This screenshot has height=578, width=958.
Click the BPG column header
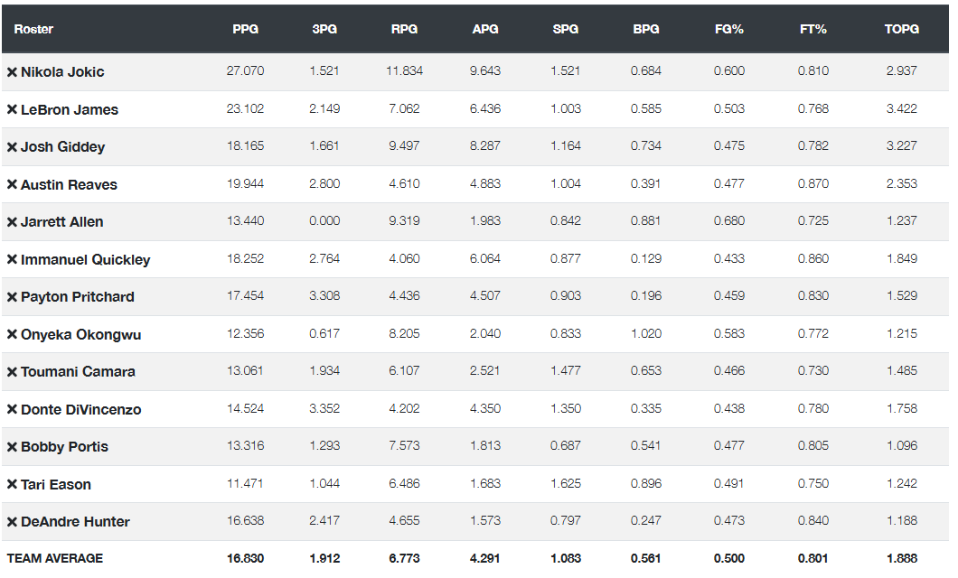[646, 29]
